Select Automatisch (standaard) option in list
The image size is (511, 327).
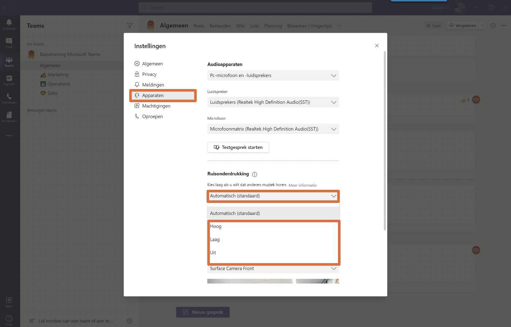(x=273, y=213)
